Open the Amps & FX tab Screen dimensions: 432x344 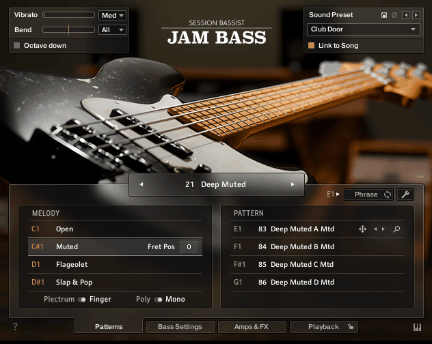coord(252,327)
